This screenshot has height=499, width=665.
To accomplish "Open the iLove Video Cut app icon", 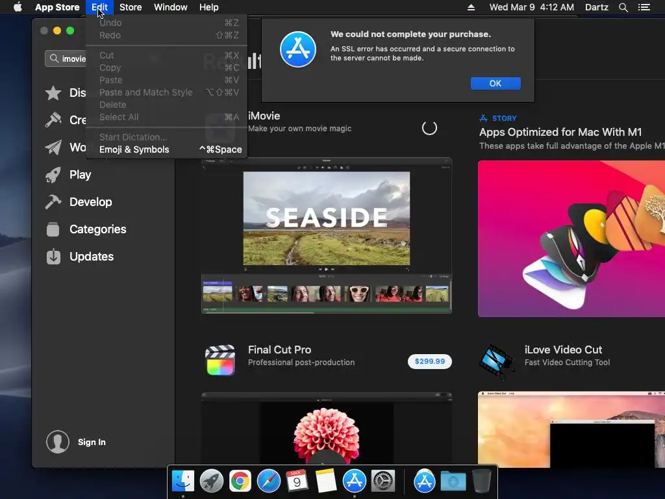I will [496, 361].
